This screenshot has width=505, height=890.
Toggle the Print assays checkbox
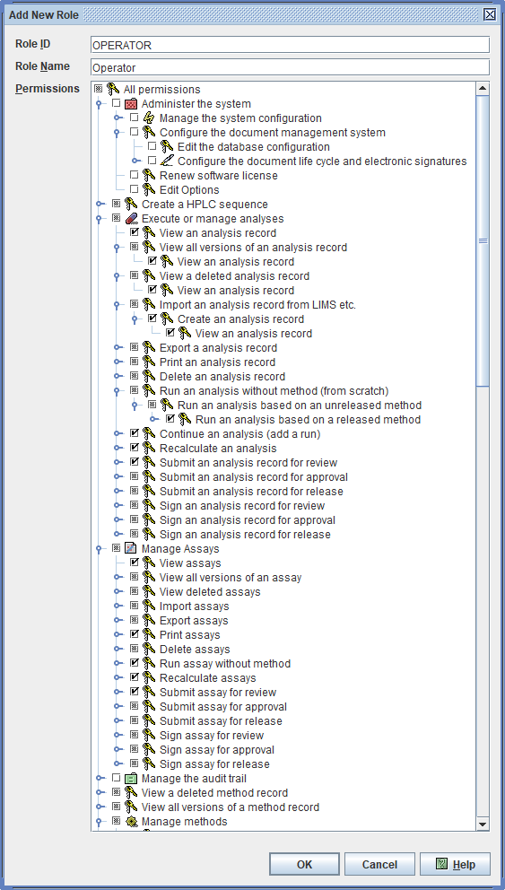coord(134,634)
